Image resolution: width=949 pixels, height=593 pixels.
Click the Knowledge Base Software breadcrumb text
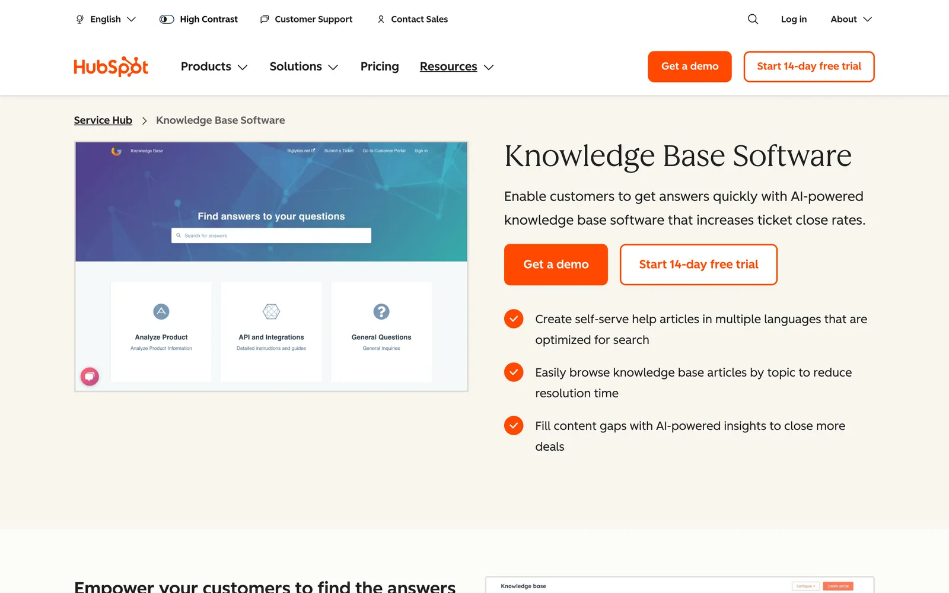[x=221, y=120]
